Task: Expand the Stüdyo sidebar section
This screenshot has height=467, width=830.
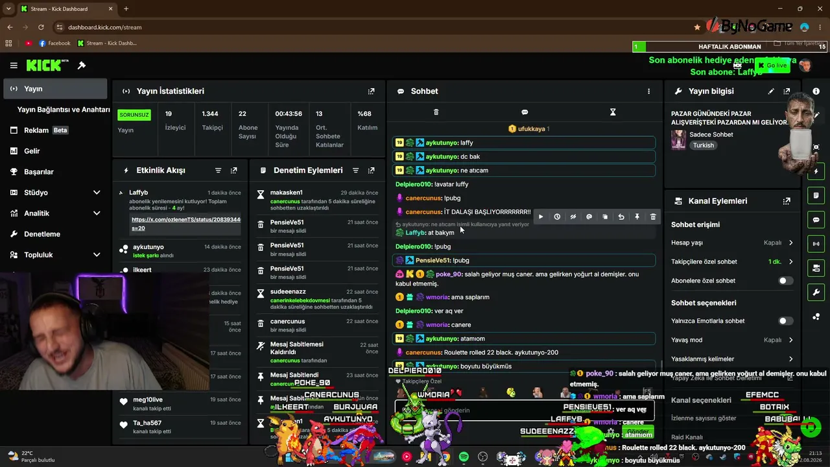Action: (97, 193)
